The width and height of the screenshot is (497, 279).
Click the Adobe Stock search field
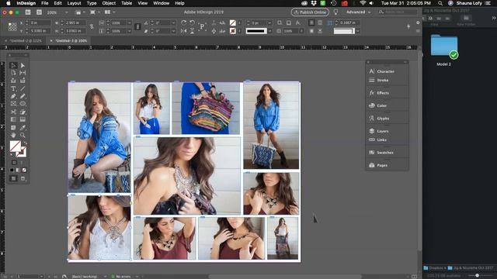click(x=398, y=12)
